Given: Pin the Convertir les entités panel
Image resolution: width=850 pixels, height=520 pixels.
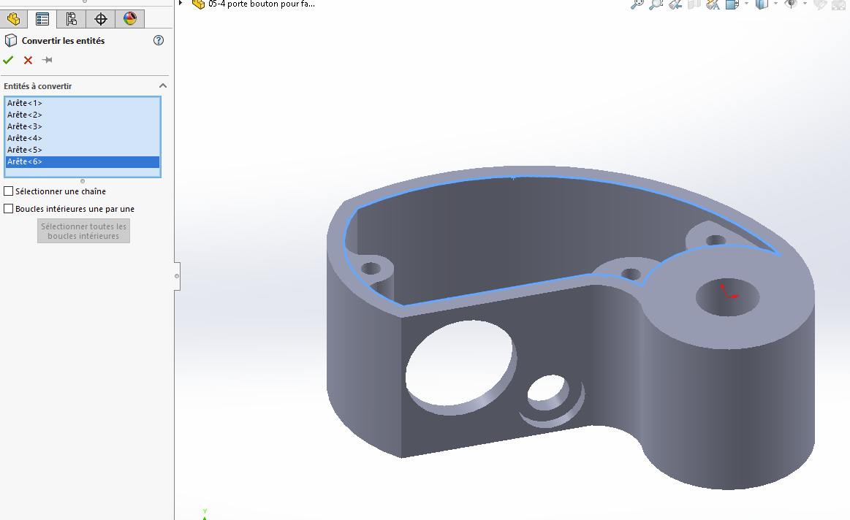Looking at the screenshot, I should [x=48, y=60].
